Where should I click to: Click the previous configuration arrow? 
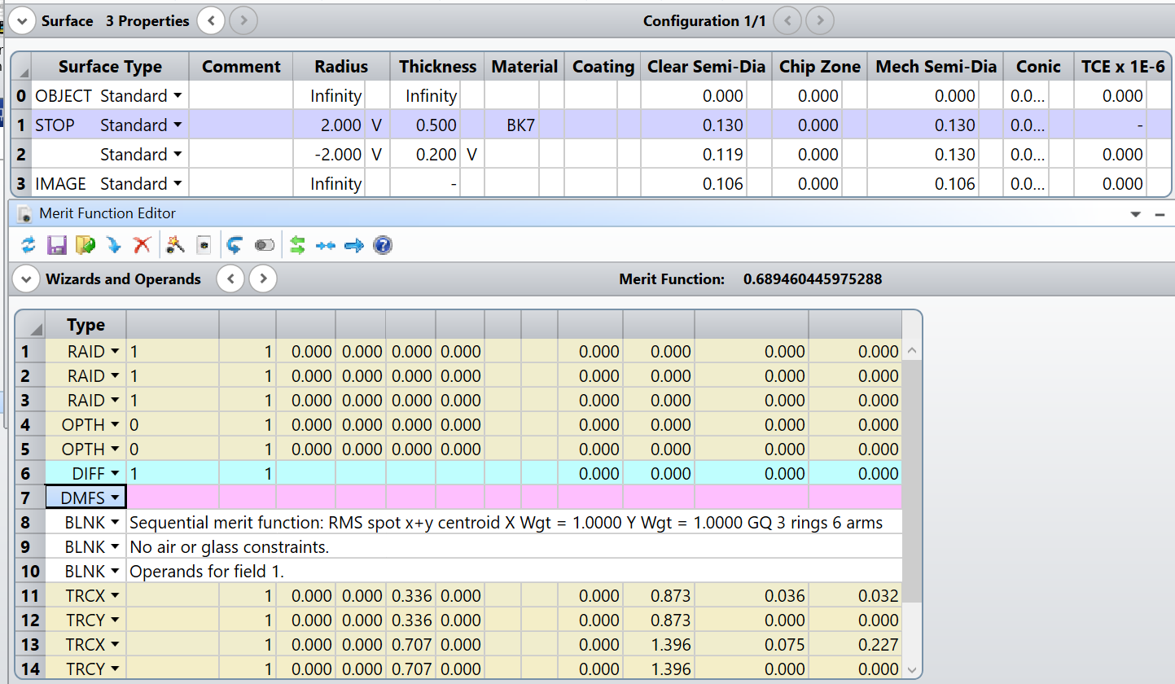pos(787,20)
